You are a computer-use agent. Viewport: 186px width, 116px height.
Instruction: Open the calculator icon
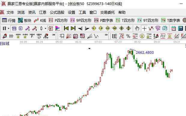click(x=180, y=28)
